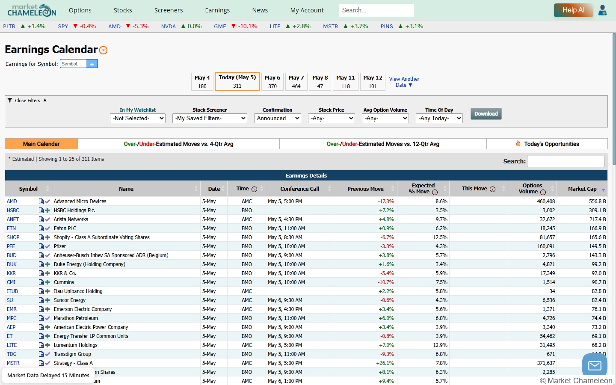Open the Stocks menu
This screenshot has height=385, width=616.
coord(123,10)
